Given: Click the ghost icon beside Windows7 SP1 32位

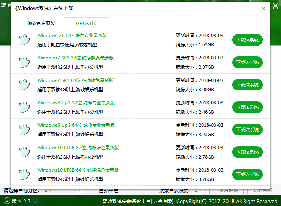Looking at the screenshot, I should tap(24, 62).
